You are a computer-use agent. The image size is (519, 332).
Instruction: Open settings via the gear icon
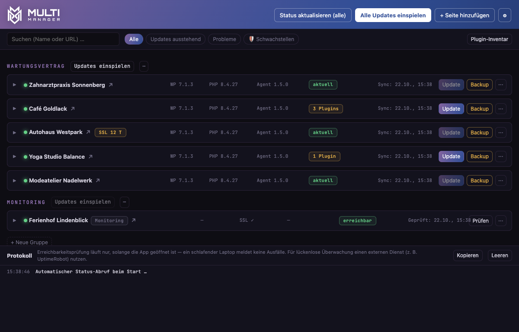[505, 15]
